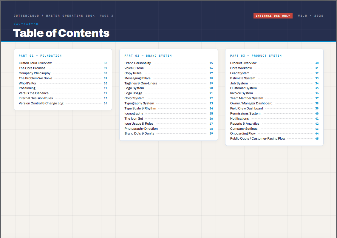
Task: Open the Company Settings entry
Action: [x=274, y=129]
